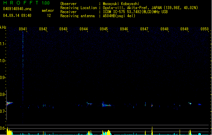
Task: Click the 0.9 kHz axis label
Action: pyautogui.click(x=2, y=78)
